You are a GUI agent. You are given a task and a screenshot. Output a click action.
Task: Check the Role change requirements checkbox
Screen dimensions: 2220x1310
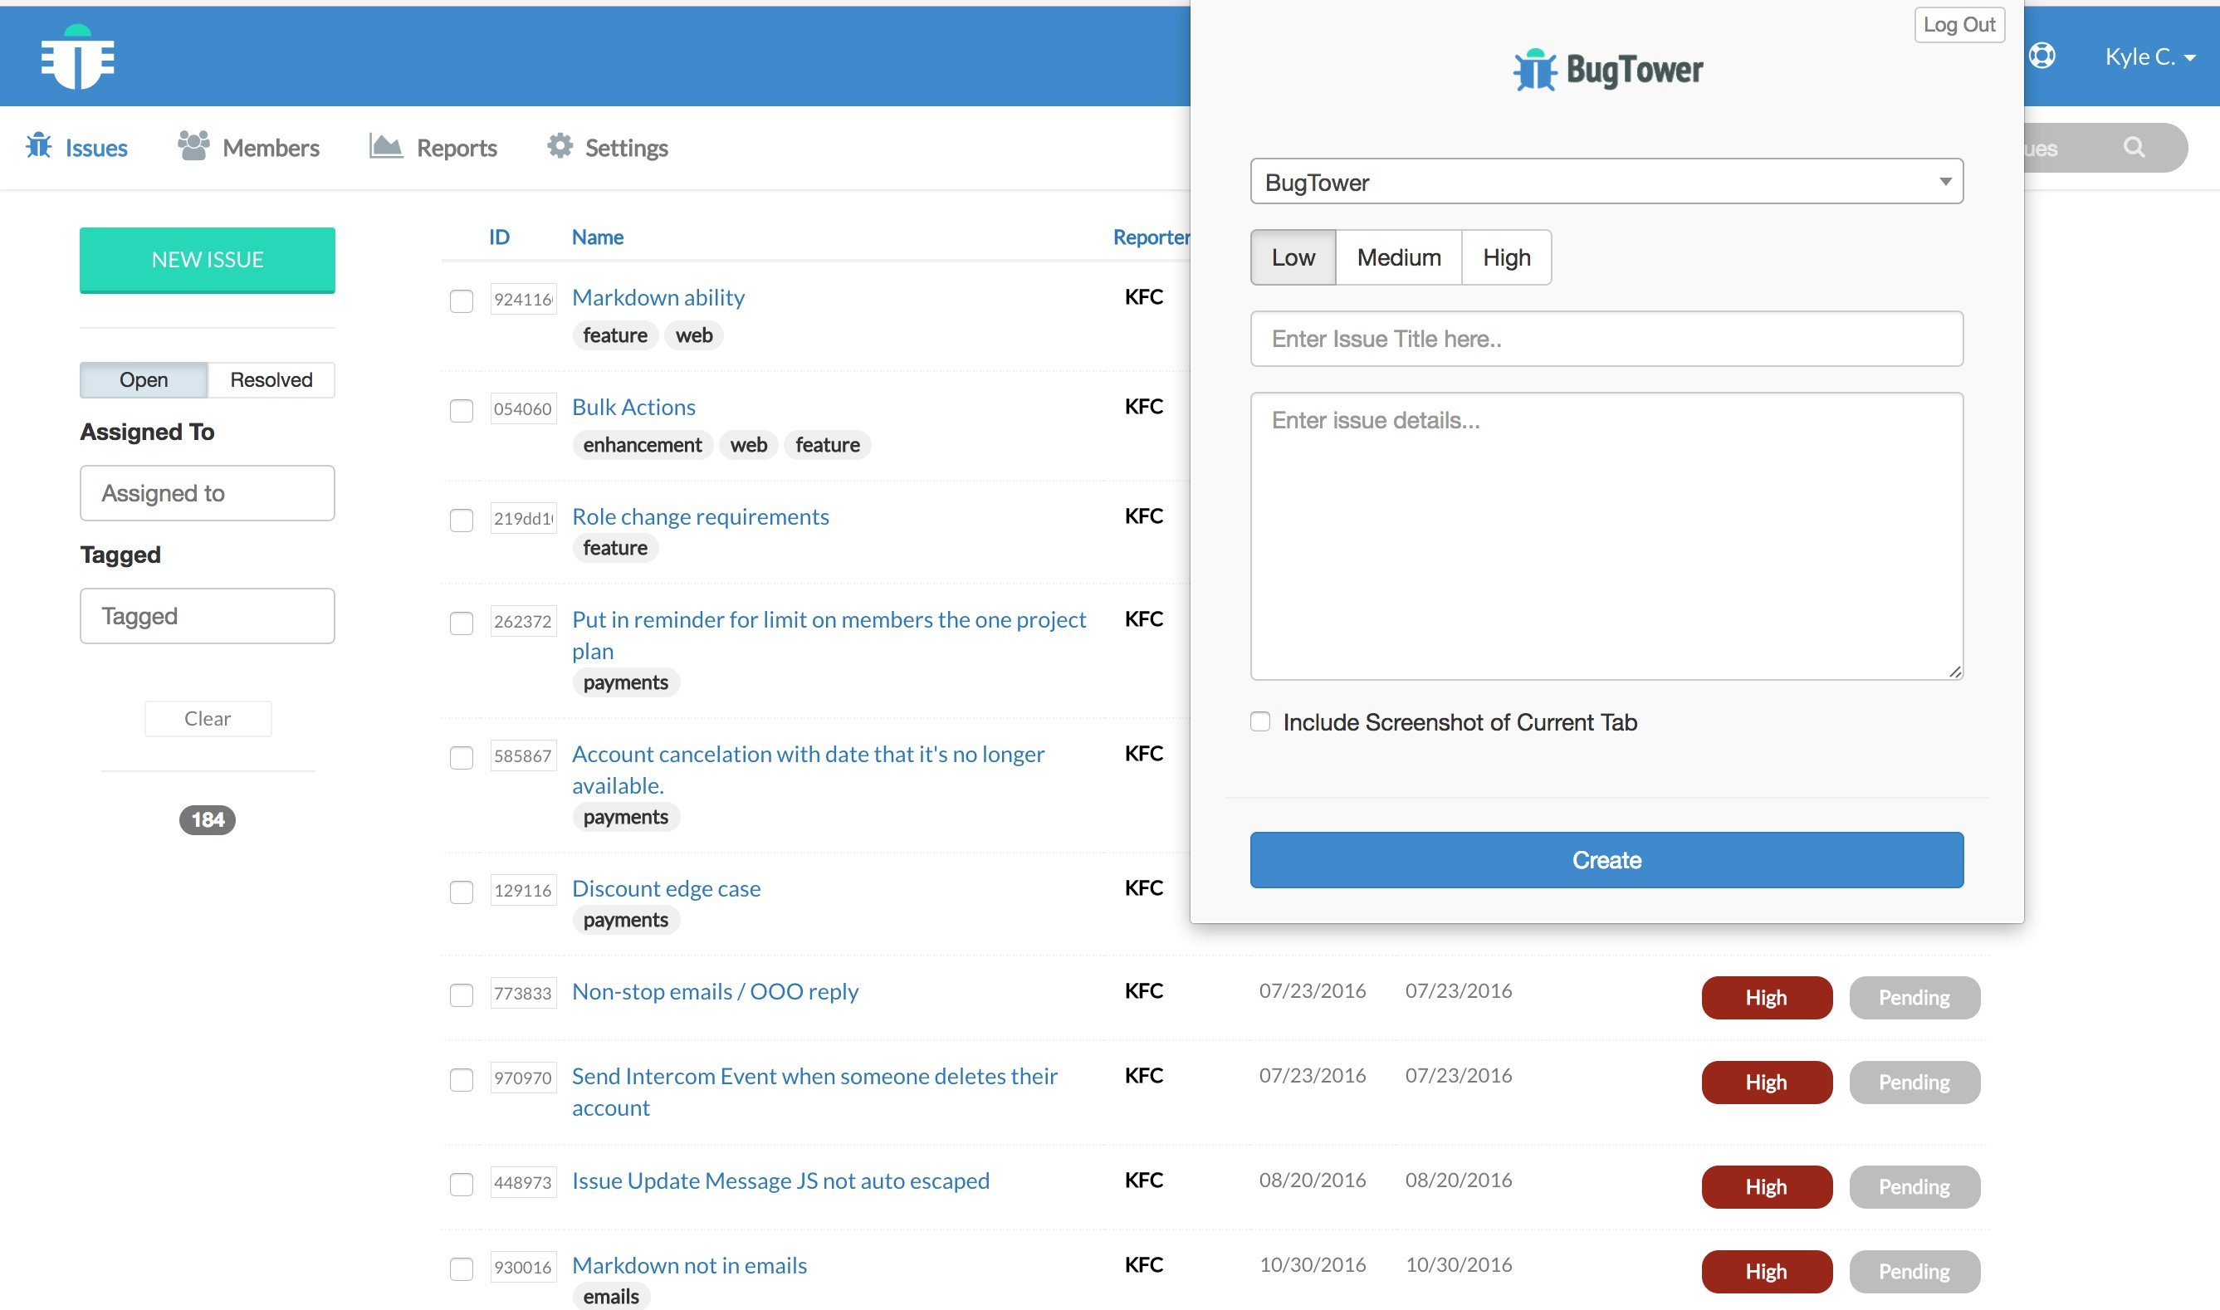[x=462, y=520]
